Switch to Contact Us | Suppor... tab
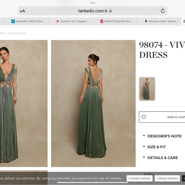 pos(70,21)
